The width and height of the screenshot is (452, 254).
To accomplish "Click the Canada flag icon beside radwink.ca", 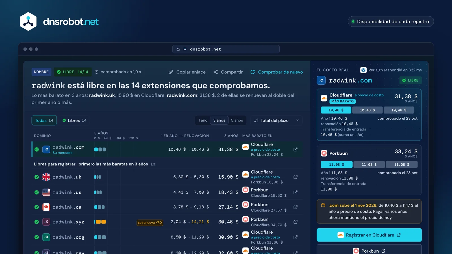I will coord(46,207).
